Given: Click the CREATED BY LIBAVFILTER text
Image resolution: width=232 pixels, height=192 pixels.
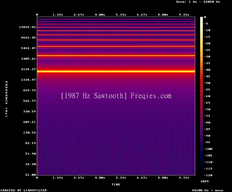Looking at the screenshot, I should coord(23,190).
